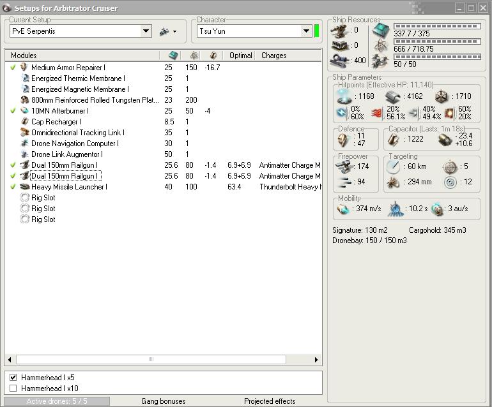The image size is (492, 407).
Task: Click the Effective HP: 11,140 hitpoints label
Action: [x=386, y=85]
